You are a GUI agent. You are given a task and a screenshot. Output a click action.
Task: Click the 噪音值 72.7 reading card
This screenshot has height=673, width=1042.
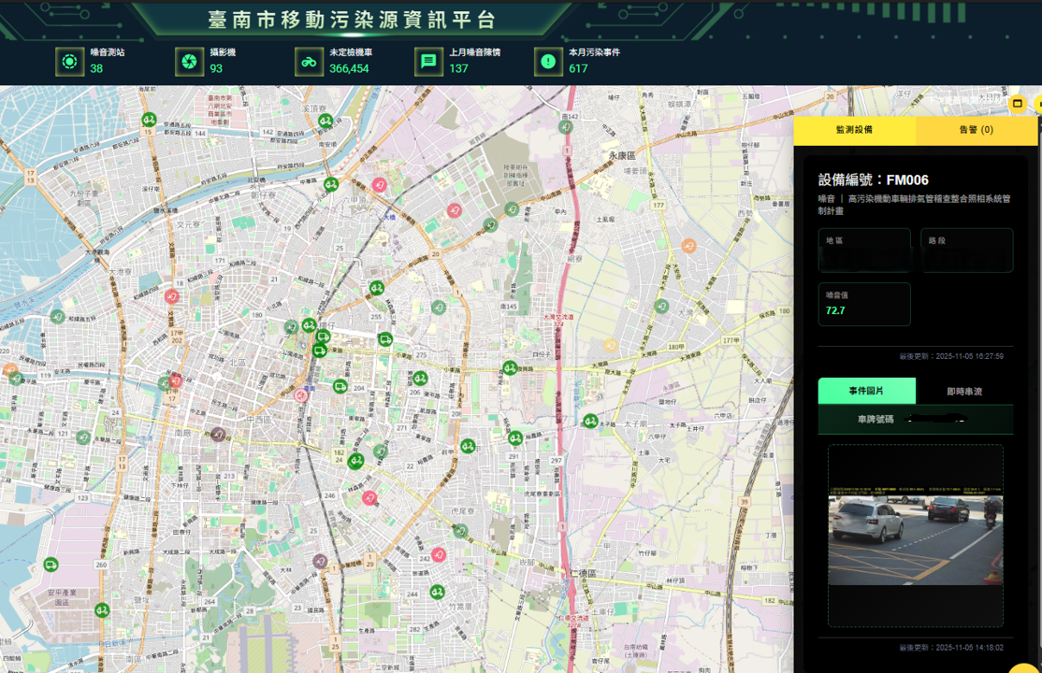tap(863, 305)
